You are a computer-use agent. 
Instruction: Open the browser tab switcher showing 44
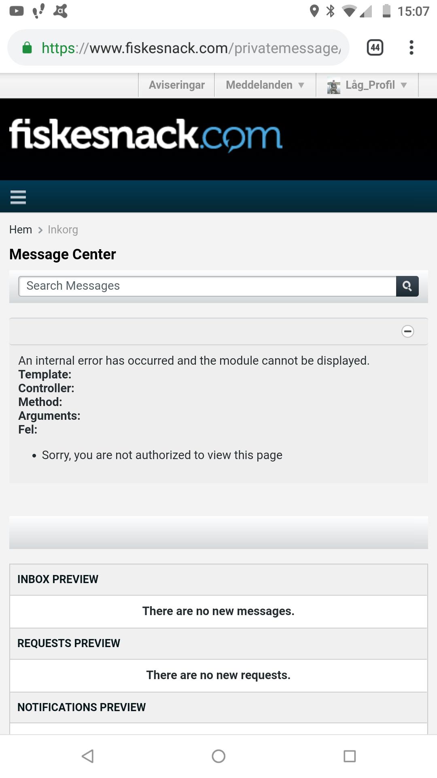[x=375, y=48]
